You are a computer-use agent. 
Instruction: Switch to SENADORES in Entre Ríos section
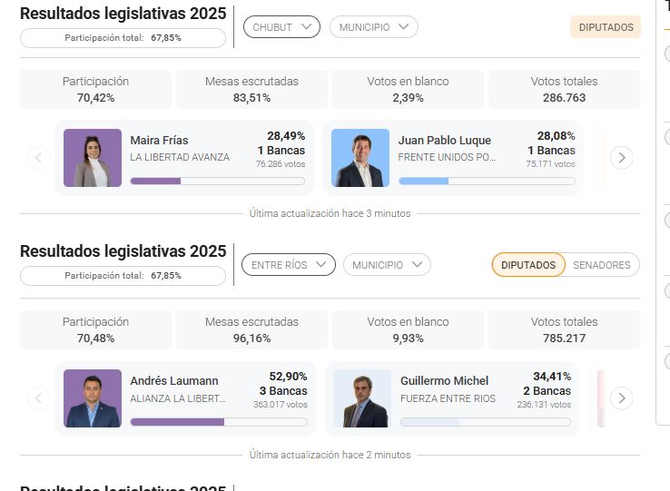601,265
